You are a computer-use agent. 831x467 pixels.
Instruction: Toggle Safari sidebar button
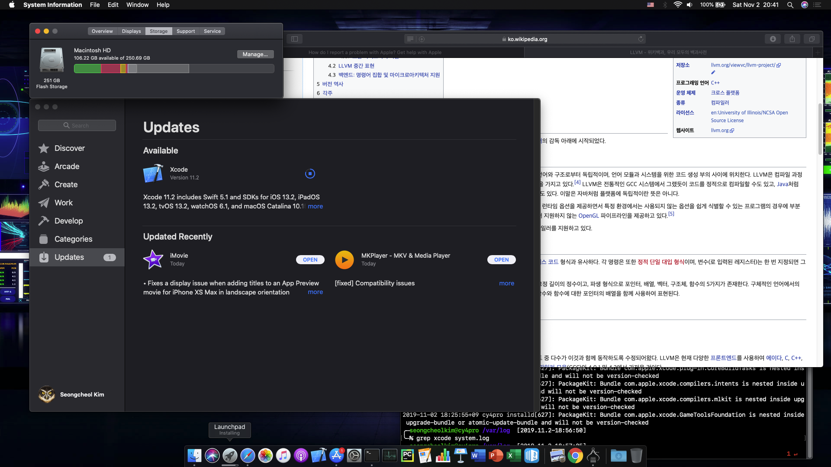point(294,39)
